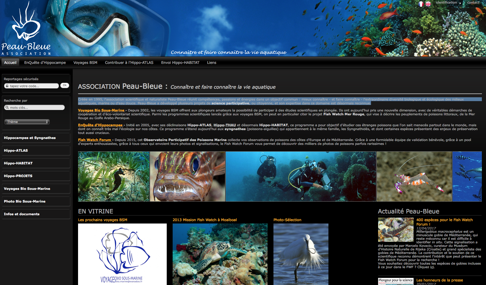Open the identification dropdown
The width and height of the screenshot is (486, 285).
448,3
